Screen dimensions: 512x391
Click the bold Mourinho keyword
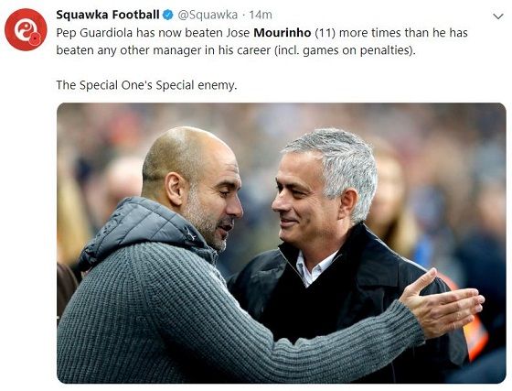click(283, 33)
